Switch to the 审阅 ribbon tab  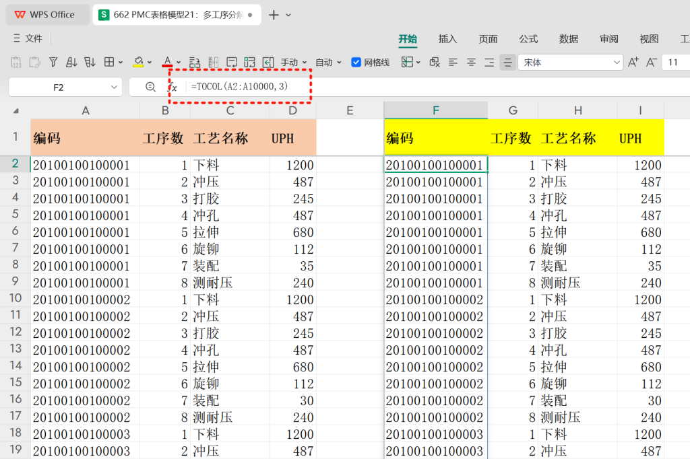point(608,38)
